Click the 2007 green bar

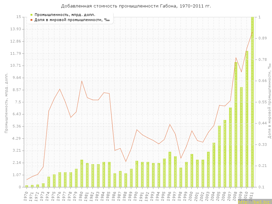click(x=230, y=147)
